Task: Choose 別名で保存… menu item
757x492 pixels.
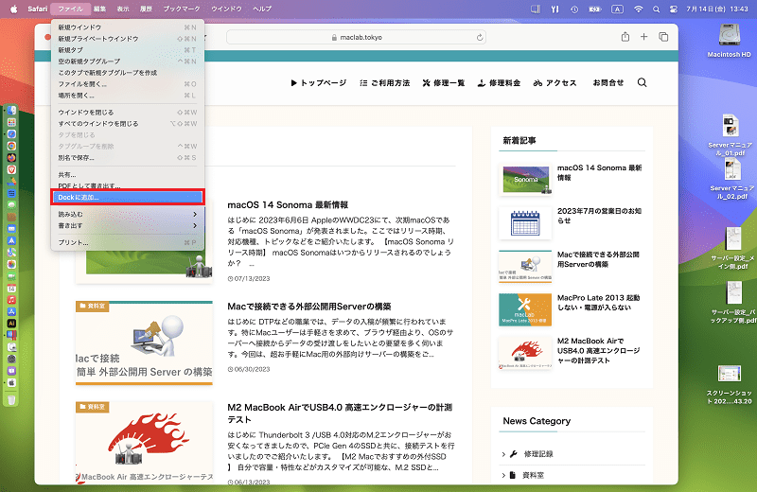Action: (128, 157)
